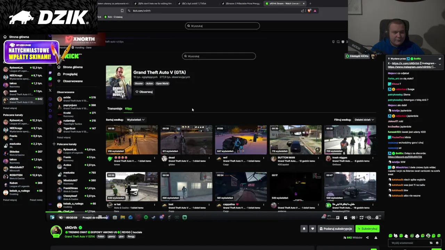Open TigerScot channel showing 147 viewers
This screenshot has width=445, height=250.
click(x=76, y=130)
